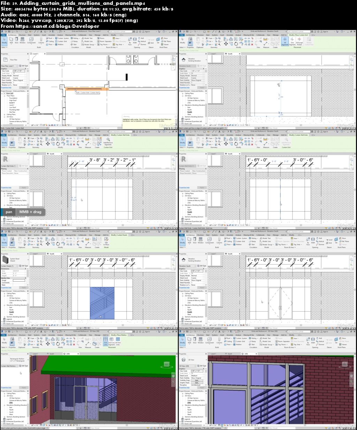The image size is (357, 430).
Task: Activate All Segments in 00:02:40 frame
Action: coord(285,41)
